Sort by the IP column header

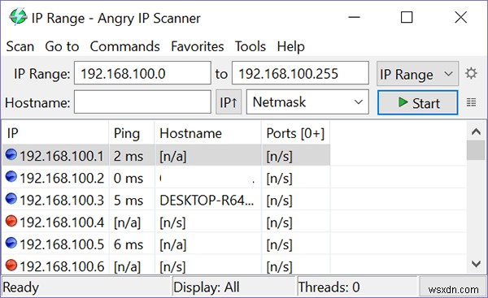pyautogui.click(x=55, y=133)
